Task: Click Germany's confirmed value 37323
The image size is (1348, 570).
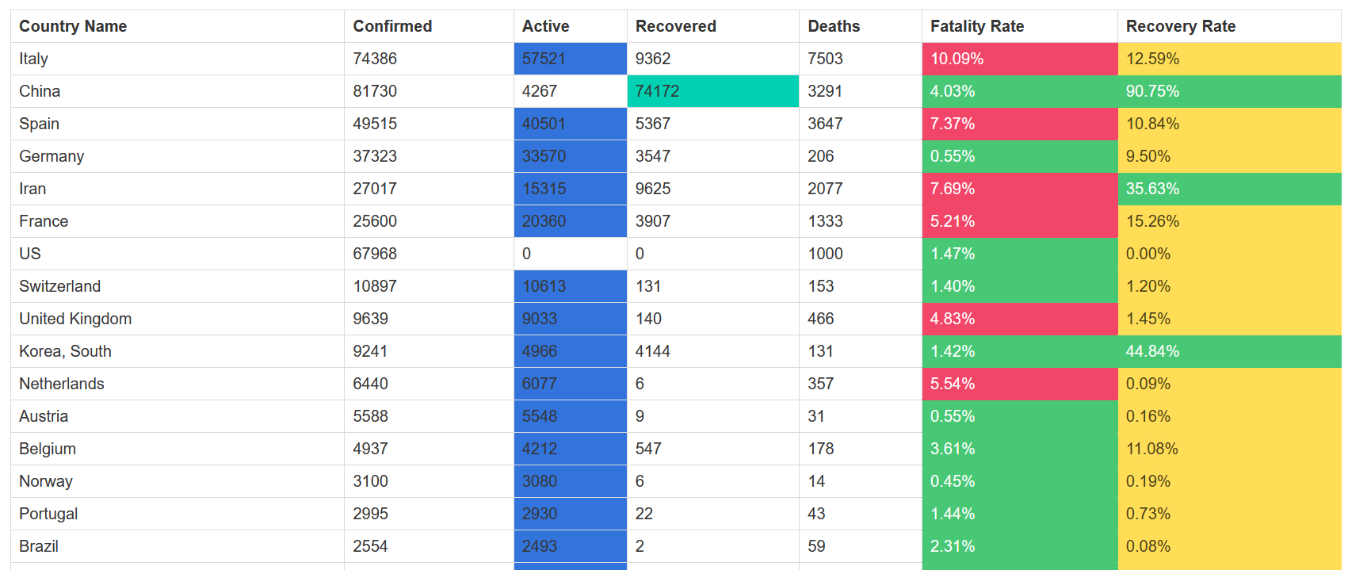Action: [374, 156]
